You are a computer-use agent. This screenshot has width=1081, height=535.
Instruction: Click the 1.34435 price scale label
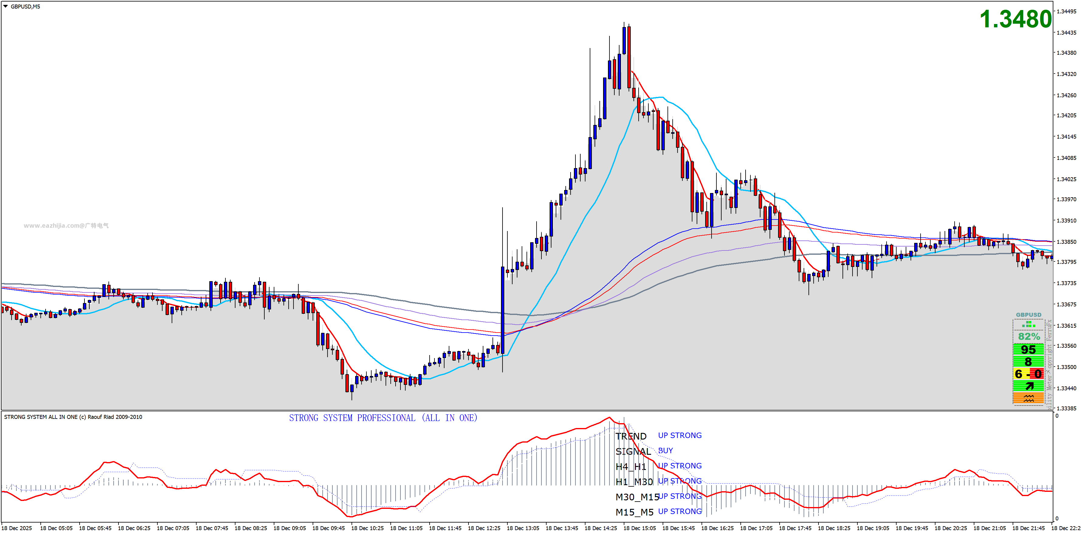pyautogui.click(x=1066, y=33)
